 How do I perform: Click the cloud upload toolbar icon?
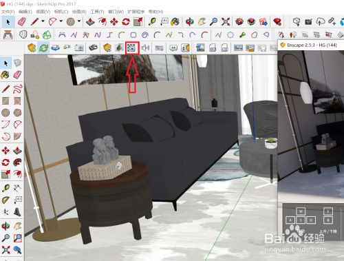point(321,22)
